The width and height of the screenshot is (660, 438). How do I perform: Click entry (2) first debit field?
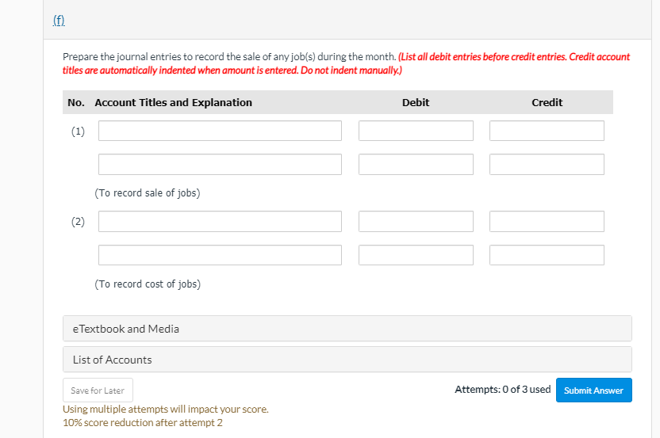point(416,222)
